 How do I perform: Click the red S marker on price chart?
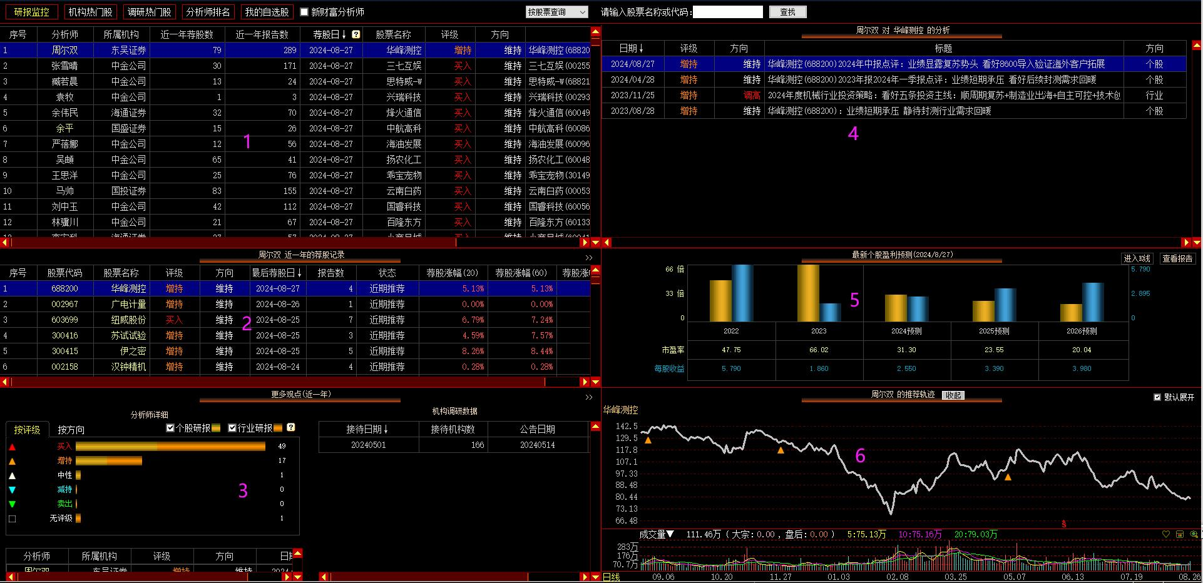click(x=1063, y=524)
